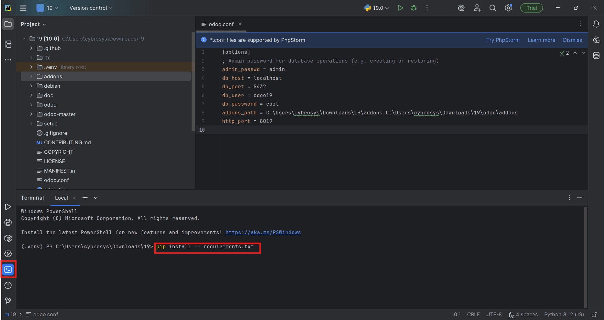
Task: Open the Notifications bell
Action: (x=596, y=24)
